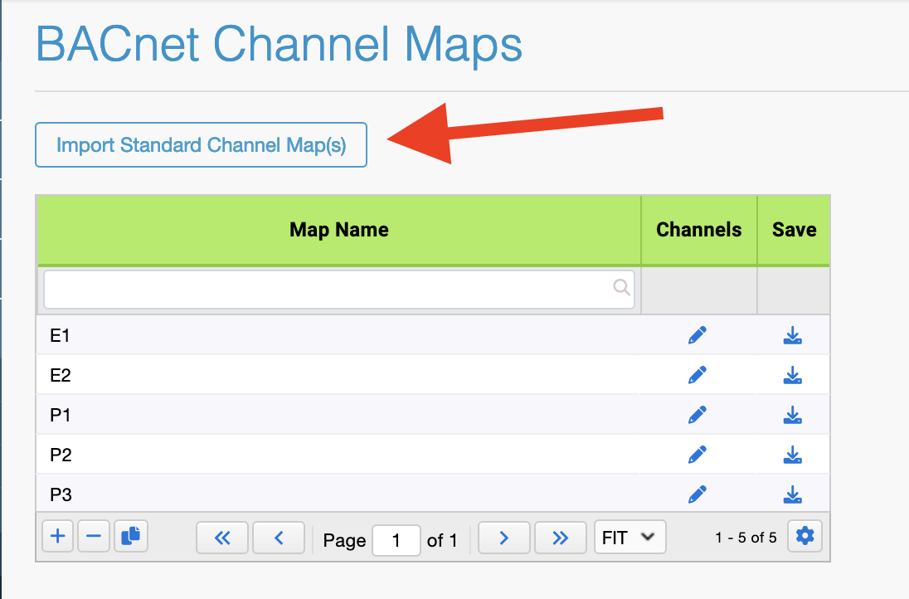Open grid settings gear icon
This screenshot has height=599, width=909.
tap(804, 537)
